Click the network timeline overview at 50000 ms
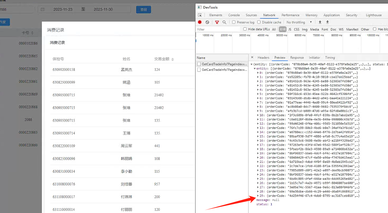The image size is (388, 213). coord(282,35)
